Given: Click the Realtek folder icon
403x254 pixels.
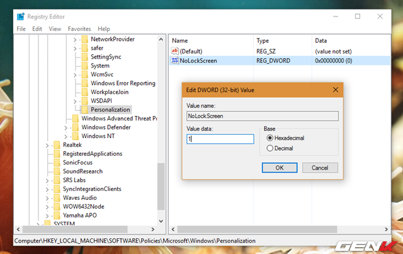Looking at the screenshot, I should (57, 145).
